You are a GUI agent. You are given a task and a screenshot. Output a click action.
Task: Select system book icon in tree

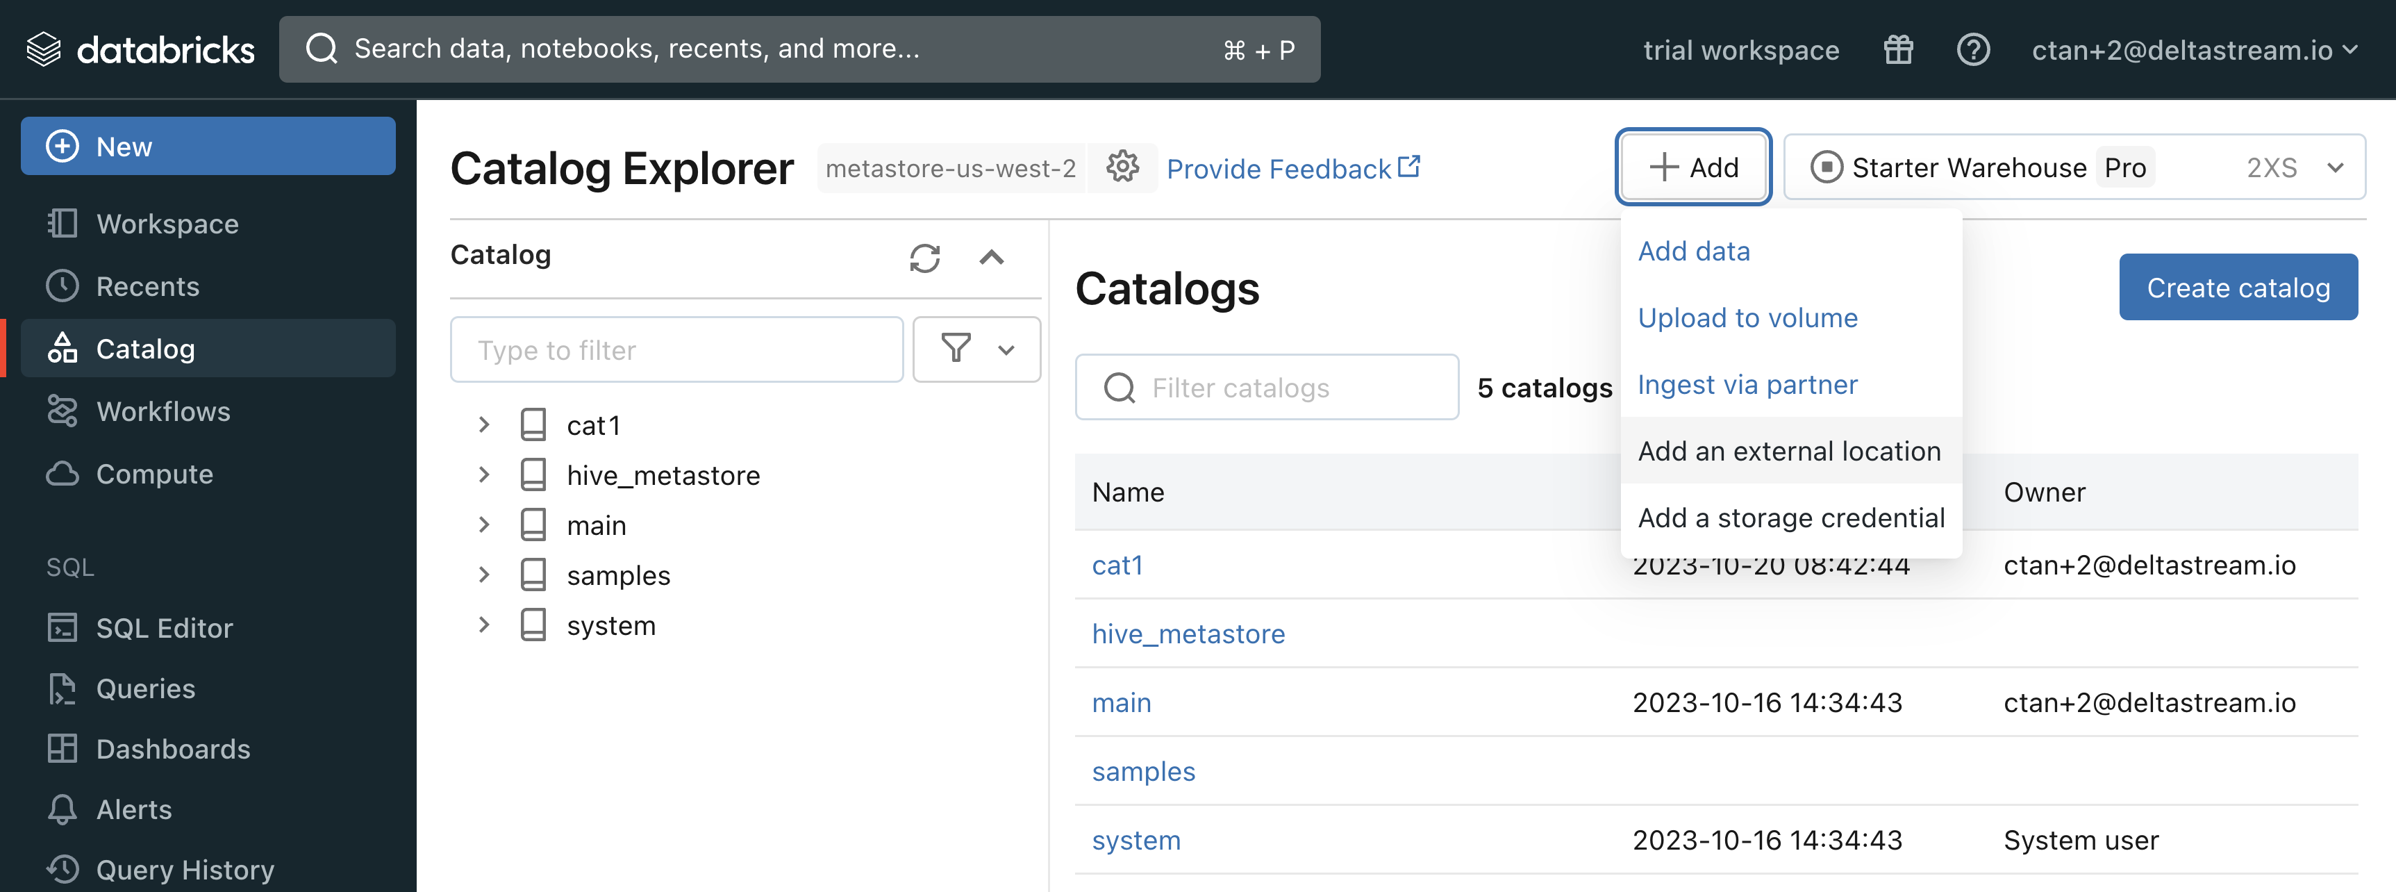click(533, 625)
